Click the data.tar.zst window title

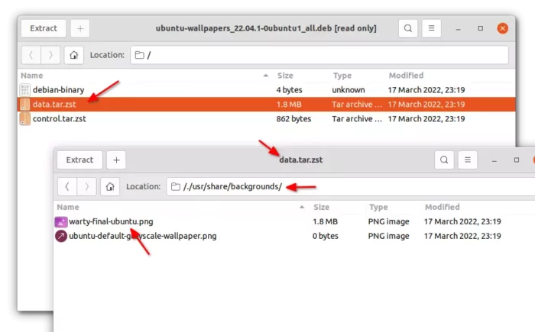(x=301, y=160)
